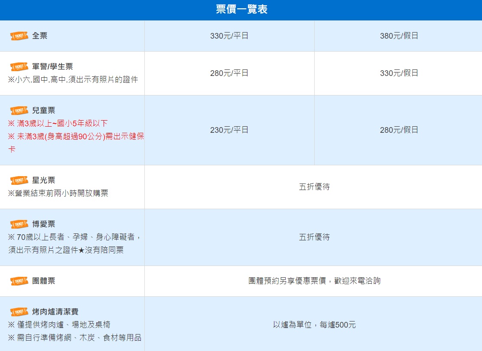Viewport: 482px width, 351px height.
Task: Click the ticket icon beside 軍警/學生票
Action: pos(18,67)
